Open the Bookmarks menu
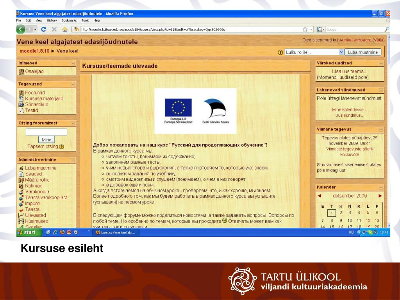The image size is (400, 300). point(69,20)
